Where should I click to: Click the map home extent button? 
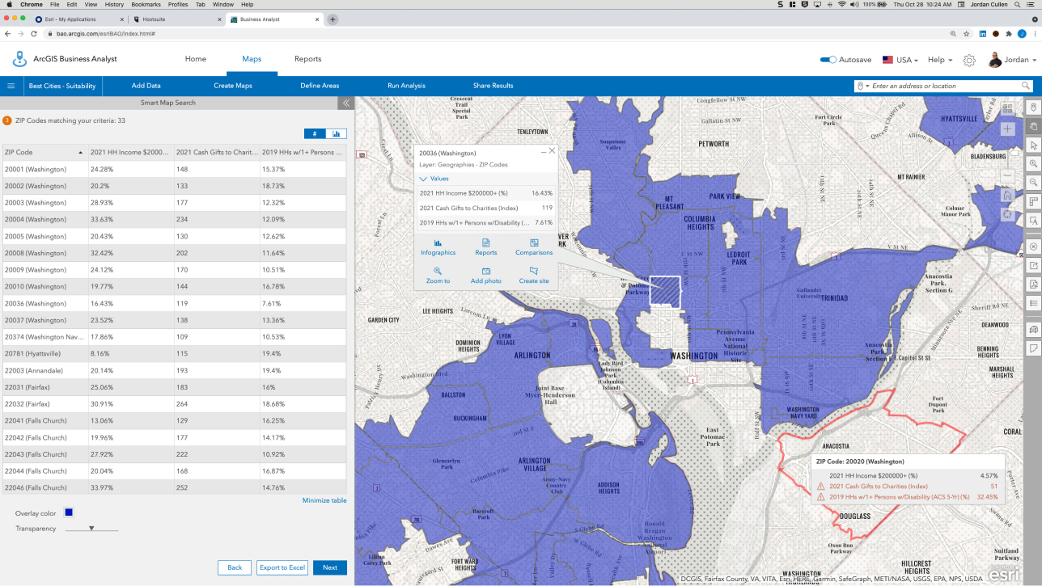(1007, 195)
